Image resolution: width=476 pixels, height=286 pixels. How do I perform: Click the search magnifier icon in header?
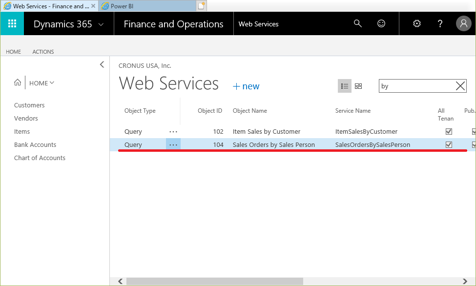tap(357, 23)
